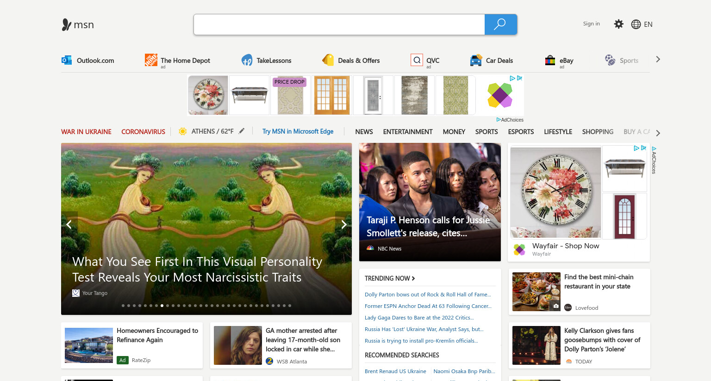Select the last carousel slide dot
This screenshot has width=711, height=381.
[290, 306]
